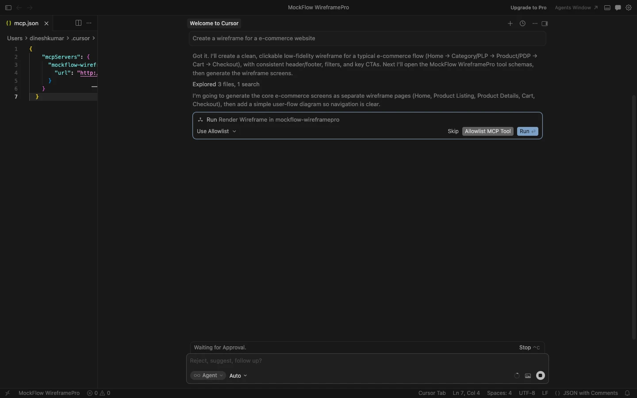Change line ending via LF
The image size is (637, 398).
click(x=545, y=393)
